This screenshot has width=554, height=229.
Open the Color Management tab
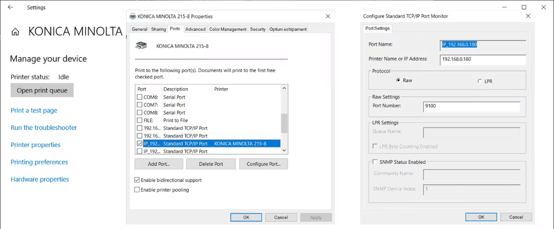pyautogui.click(x=228, y=29)
